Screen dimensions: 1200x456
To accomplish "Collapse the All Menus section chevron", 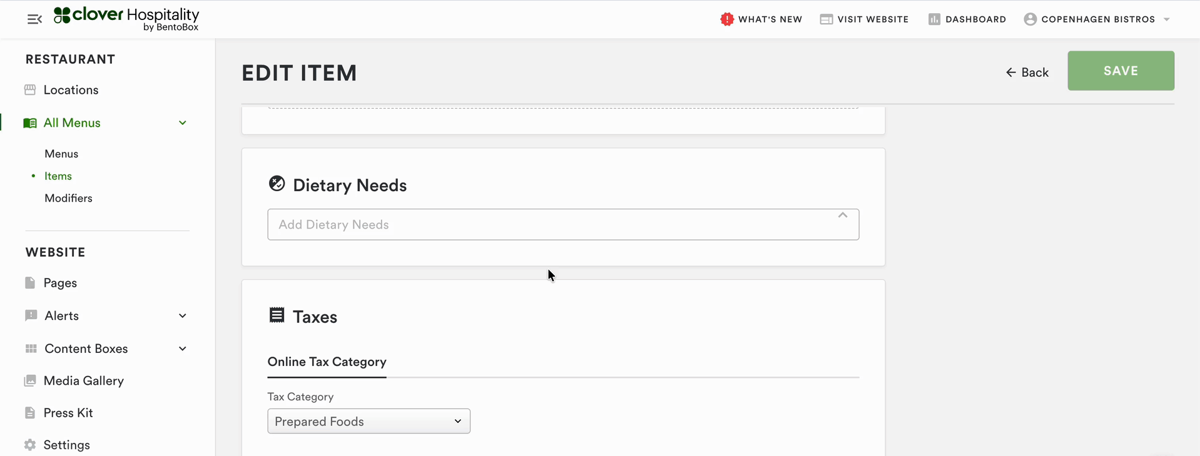I will (183, 123).
